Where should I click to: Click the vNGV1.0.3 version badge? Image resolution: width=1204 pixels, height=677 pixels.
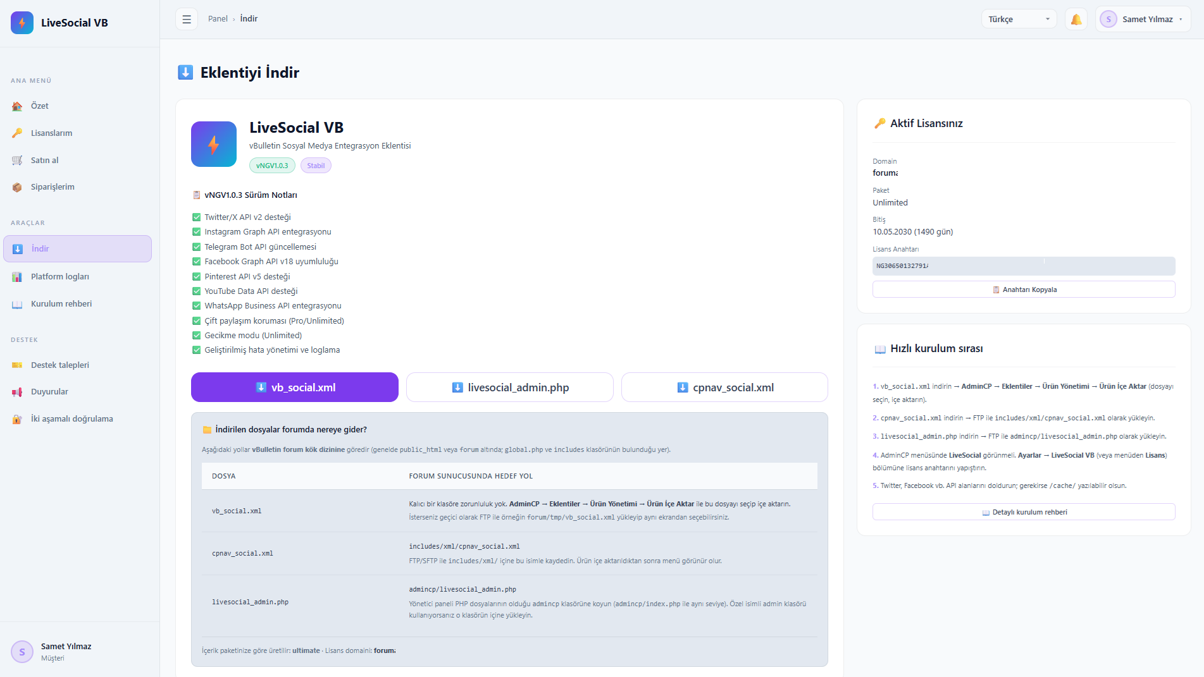coord(272,166)
